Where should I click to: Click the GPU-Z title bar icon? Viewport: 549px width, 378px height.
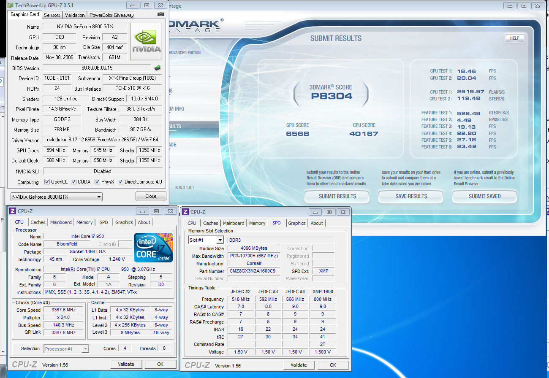11,5
